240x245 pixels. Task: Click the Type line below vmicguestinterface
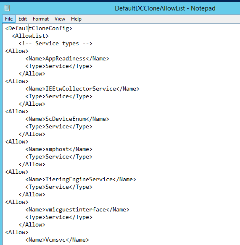coord(59,217)
